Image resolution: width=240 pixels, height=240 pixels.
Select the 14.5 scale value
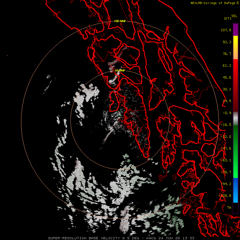click(x=227, y=101)
